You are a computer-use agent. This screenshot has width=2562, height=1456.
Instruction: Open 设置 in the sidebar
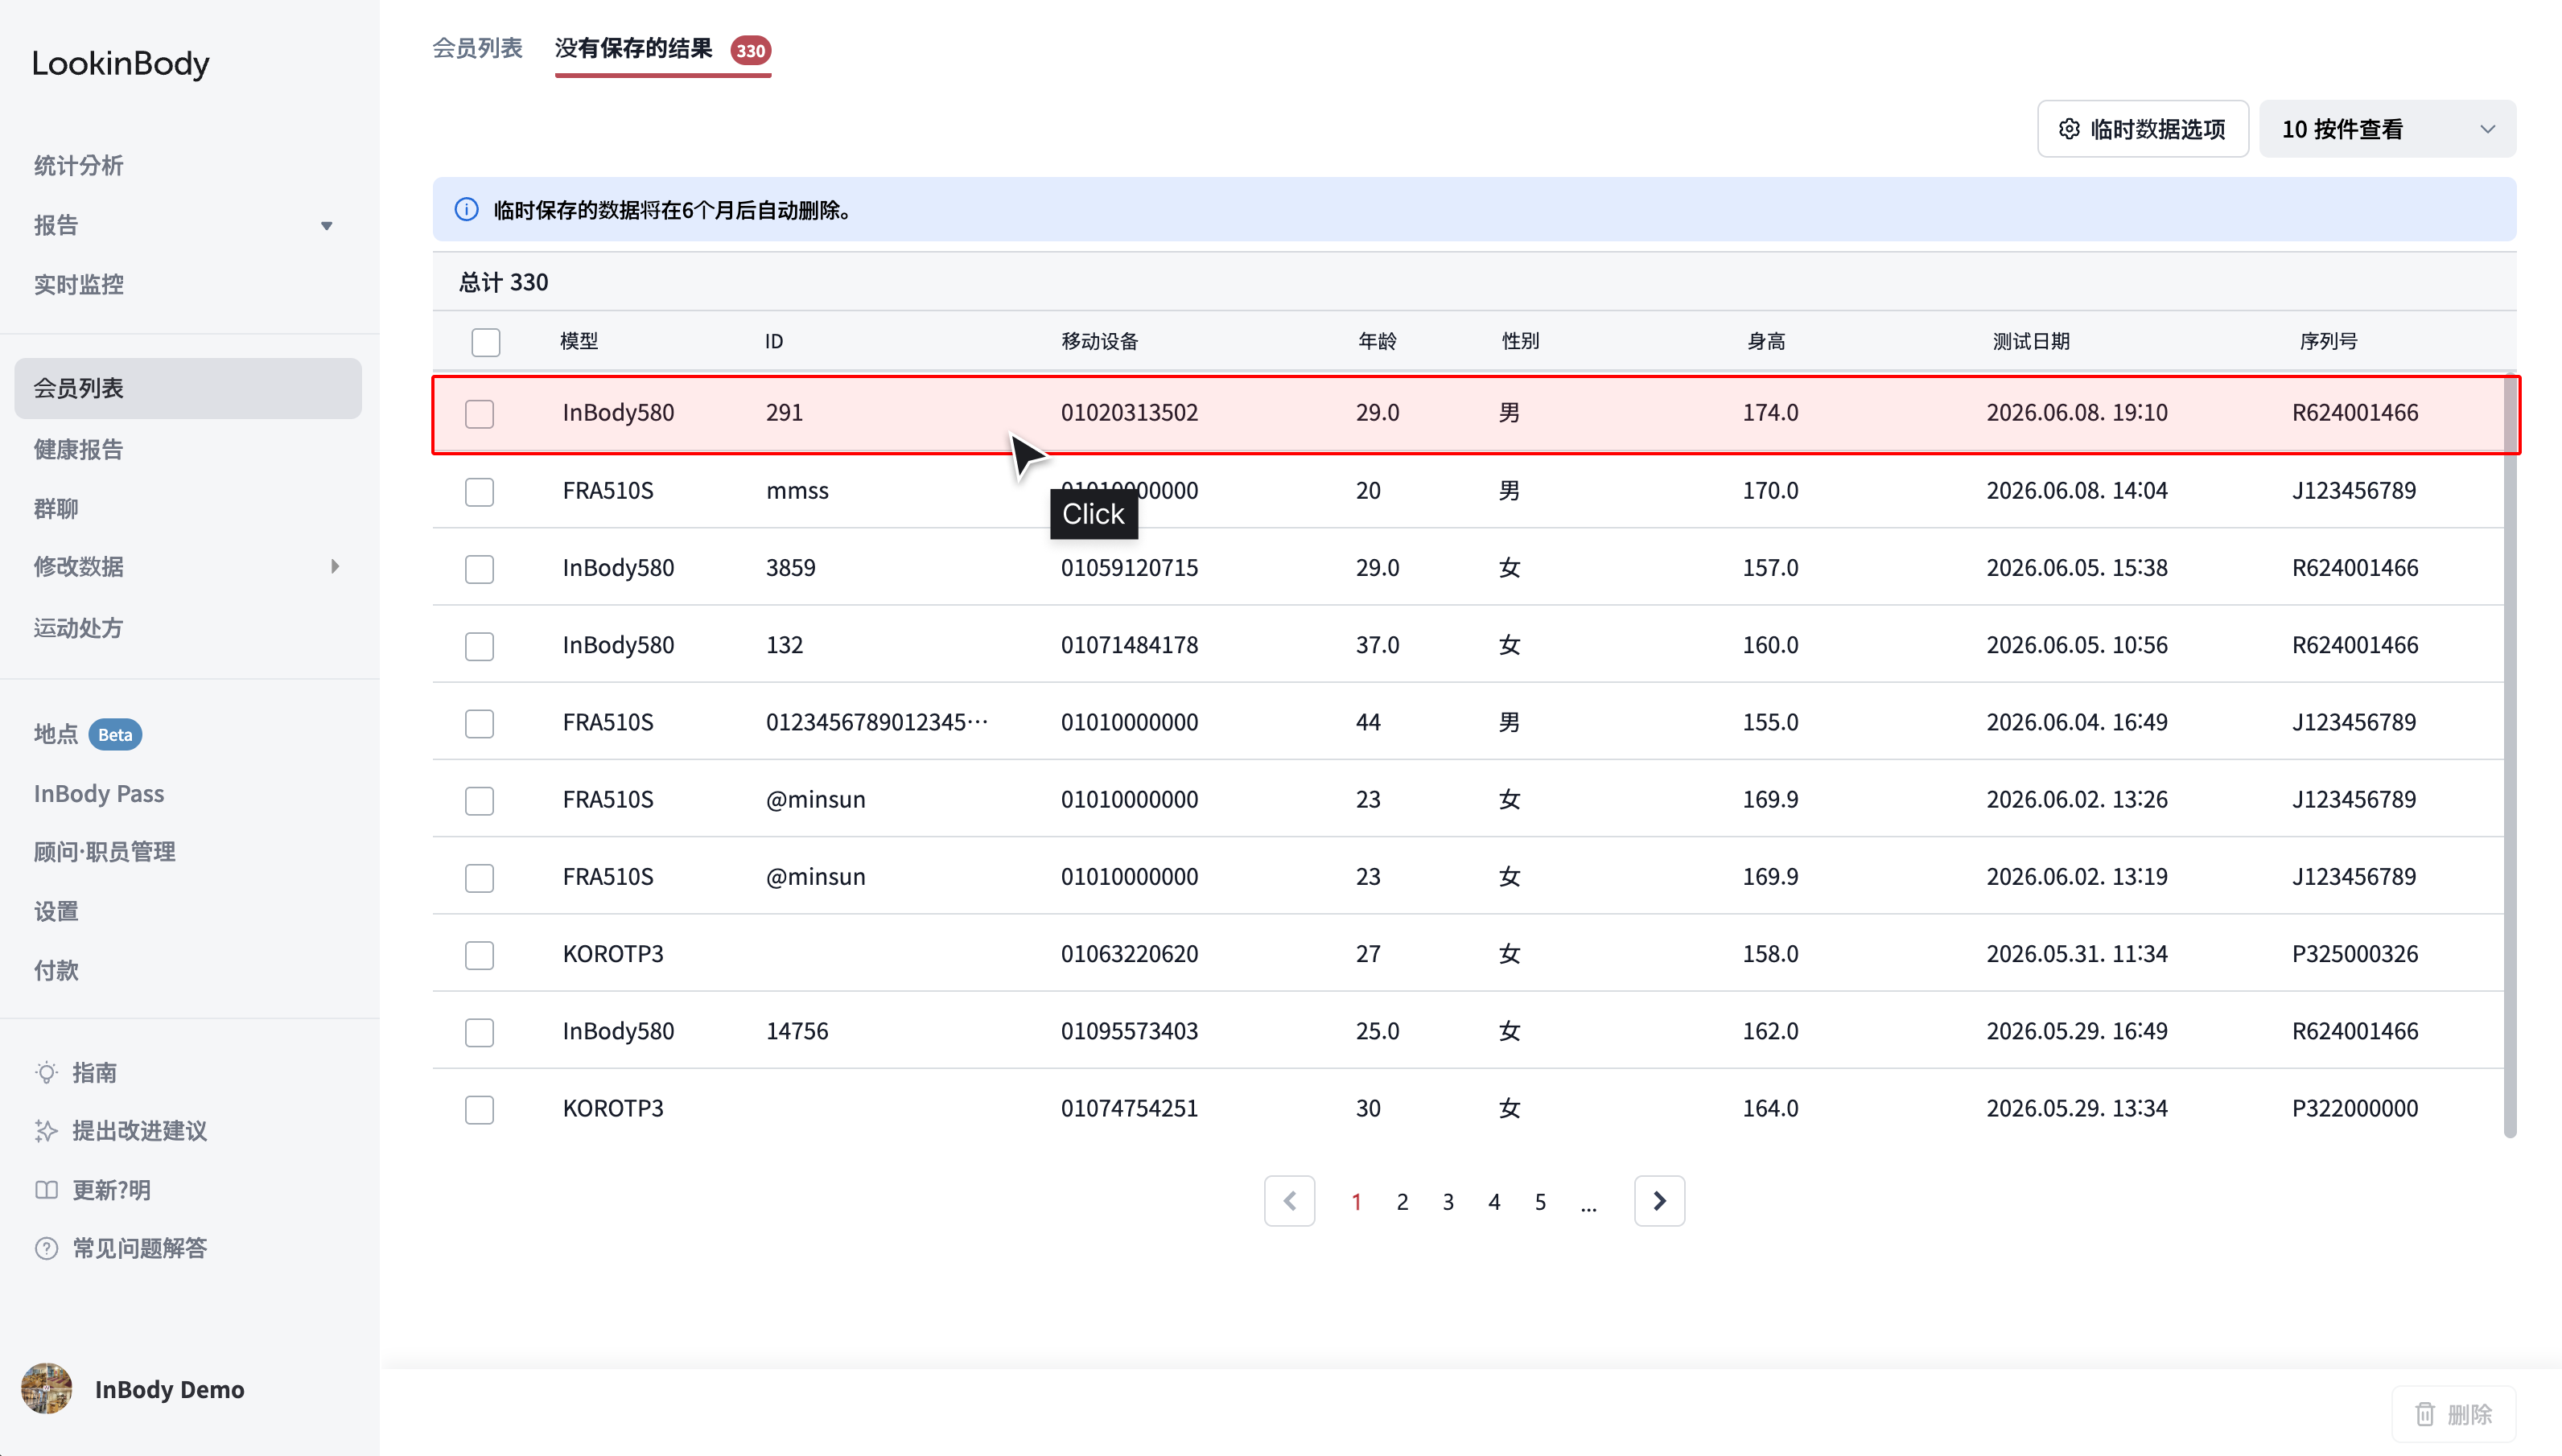click(x=56, y=912)
